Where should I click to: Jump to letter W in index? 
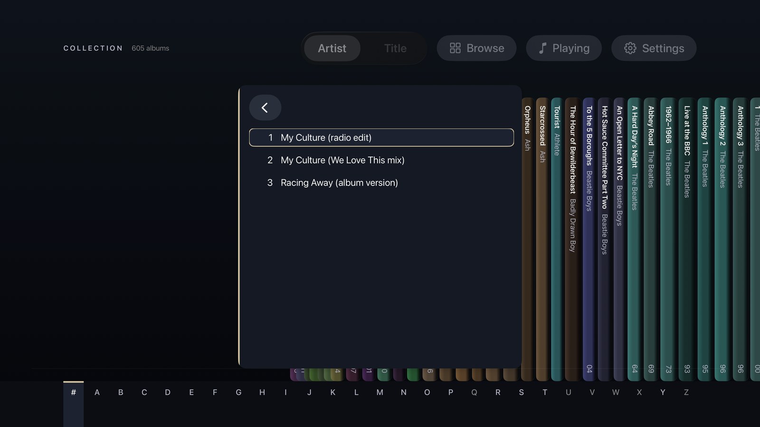(616, 392)
